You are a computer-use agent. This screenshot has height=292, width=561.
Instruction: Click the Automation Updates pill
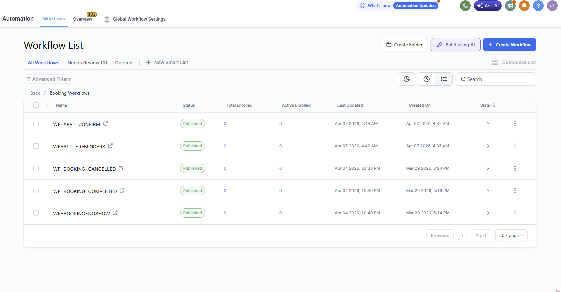[x=416, y=6]
